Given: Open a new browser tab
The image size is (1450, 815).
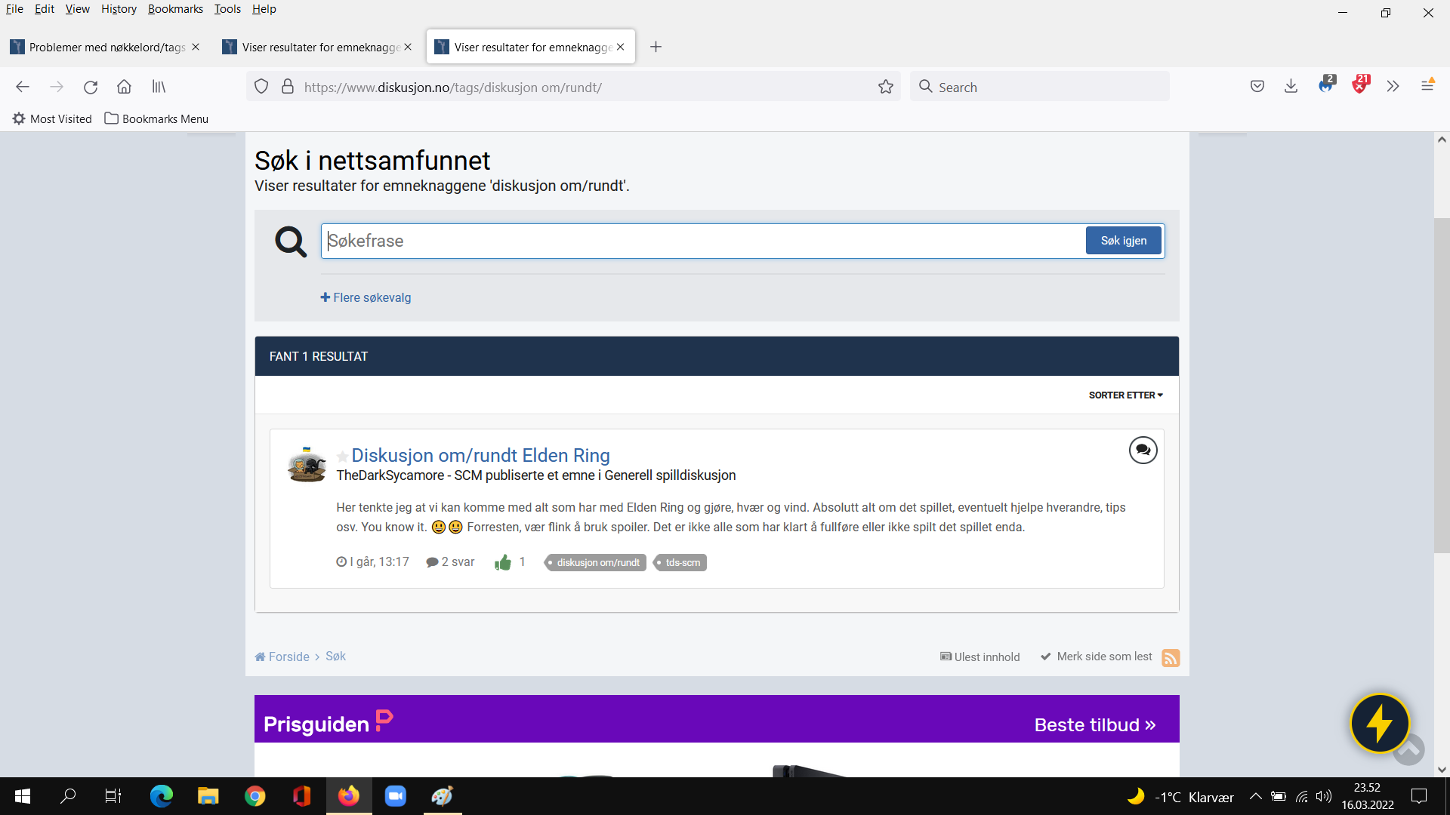Looking at the screenshot, I should 656,47.
